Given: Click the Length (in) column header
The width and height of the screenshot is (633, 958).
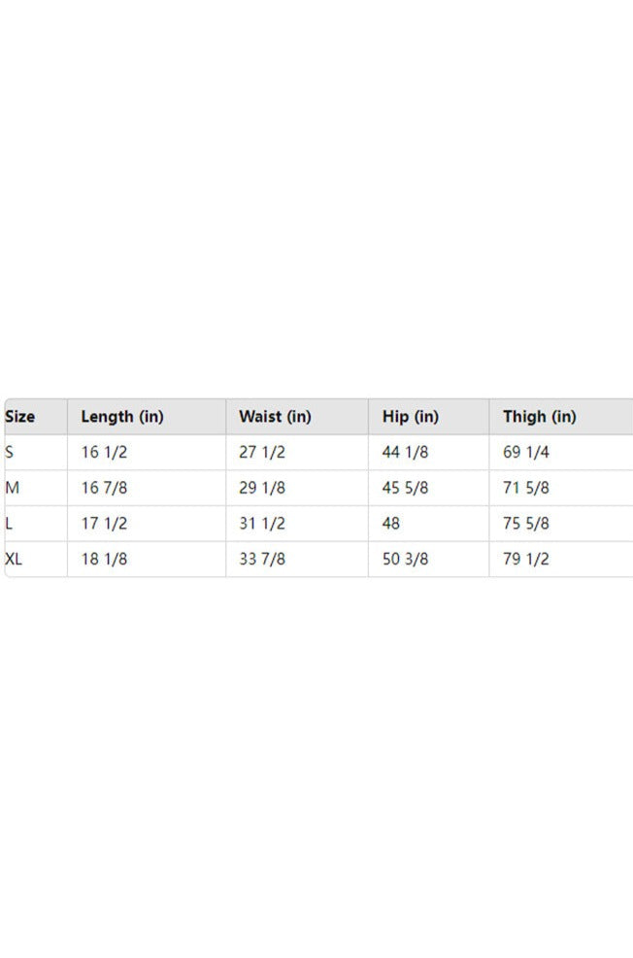Looking at the screenshot, I should (x=122, y=417).
